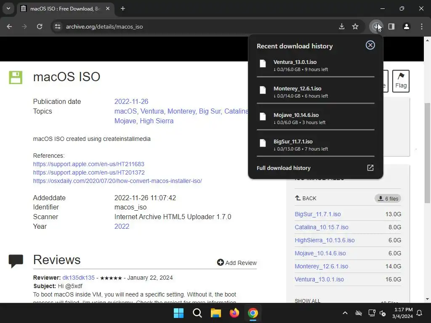Screen dimensions: 431x323
Task: Click Chrome icon in taskbar
Action: click(x=253, y=313)
